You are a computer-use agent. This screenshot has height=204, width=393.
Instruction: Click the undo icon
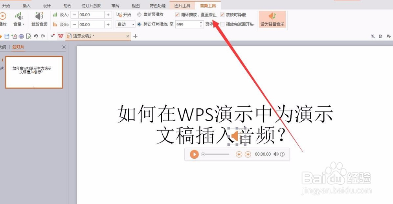[x=36, y=36]
